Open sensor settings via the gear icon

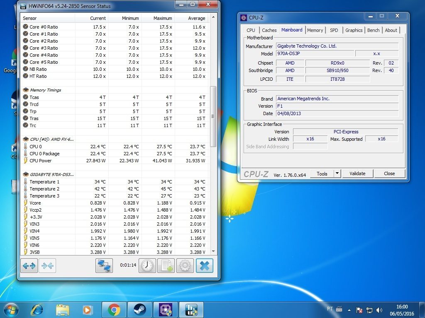click(x=185, y=265)
